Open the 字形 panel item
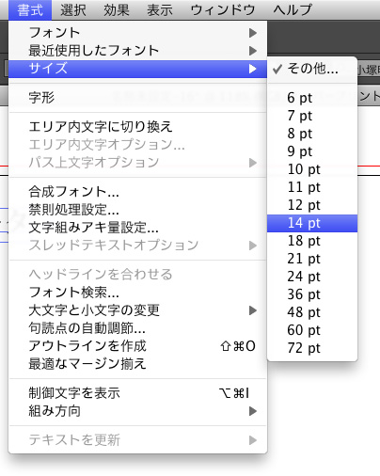The width and height of the screenshot is (380, 476). coord(137,98)
